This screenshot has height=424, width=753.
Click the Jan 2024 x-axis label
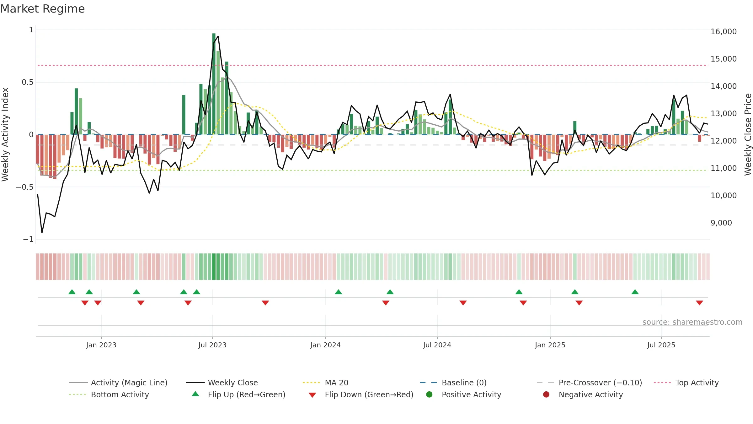325,345
